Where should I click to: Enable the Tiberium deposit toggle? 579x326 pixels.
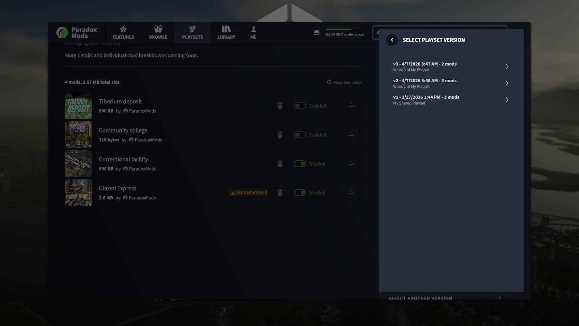[300, 106]
